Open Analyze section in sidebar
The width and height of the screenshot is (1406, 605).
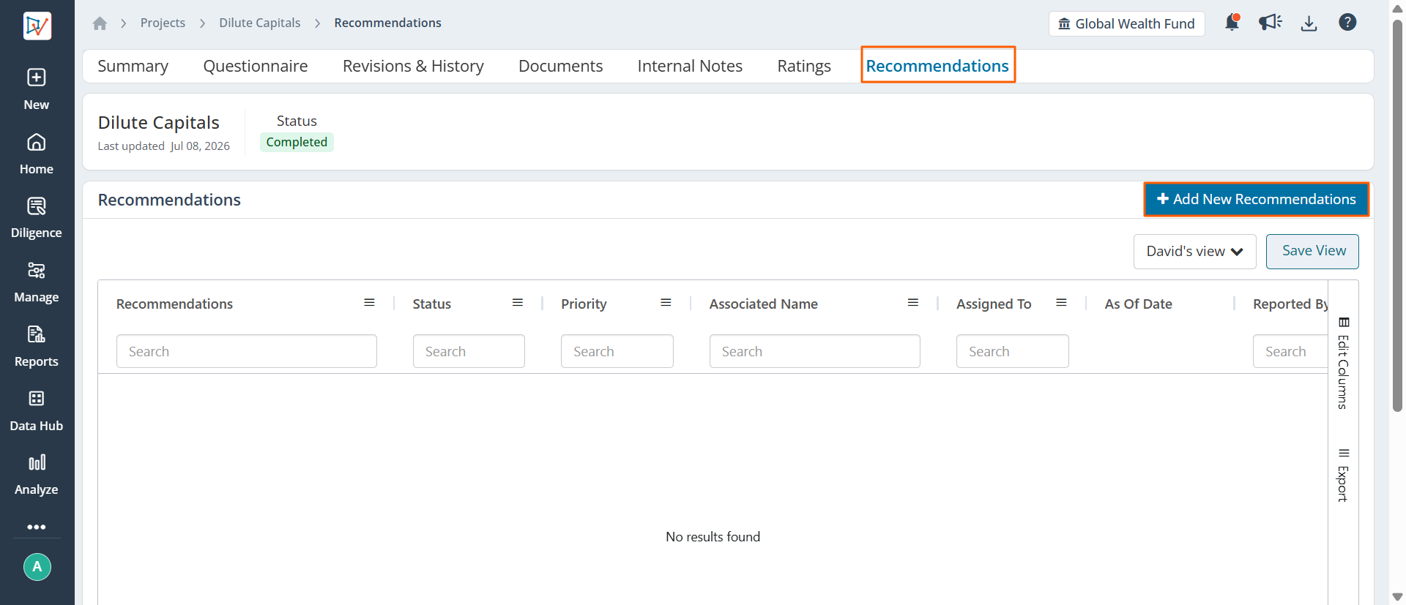coord(37,474)
